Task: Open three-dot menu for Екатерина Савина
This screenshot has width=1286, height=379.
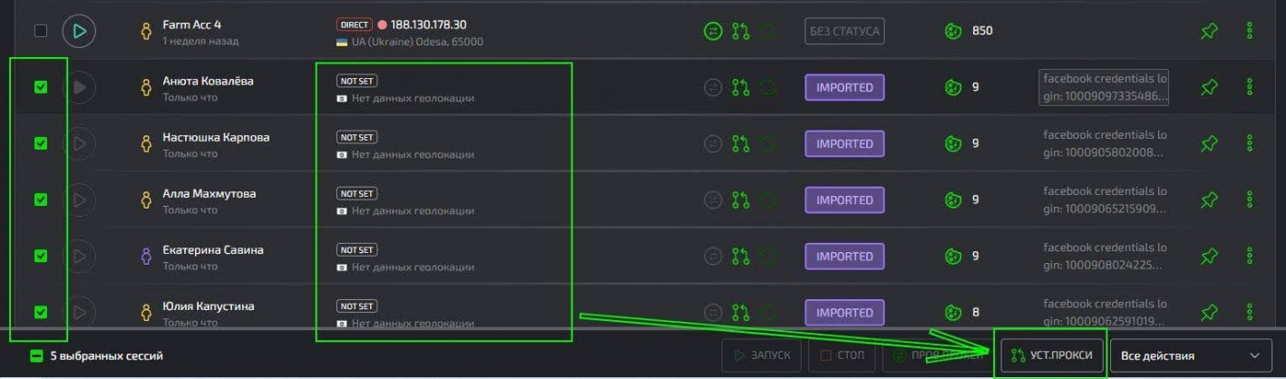Action: 1250,256
